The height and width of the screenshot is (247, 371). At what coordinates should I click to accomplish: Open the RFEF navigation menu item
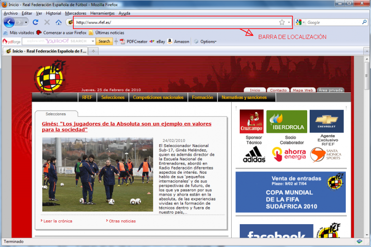tap(87, 98)
